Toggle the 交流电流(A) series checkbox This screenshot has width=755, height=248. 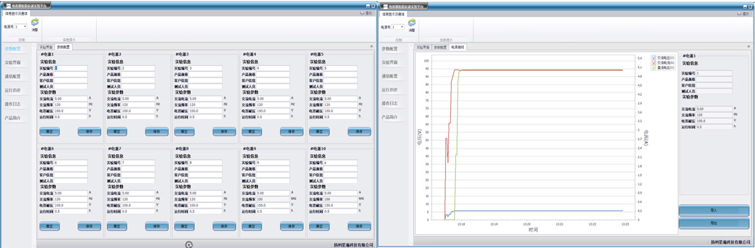click(x=654, y=62)
